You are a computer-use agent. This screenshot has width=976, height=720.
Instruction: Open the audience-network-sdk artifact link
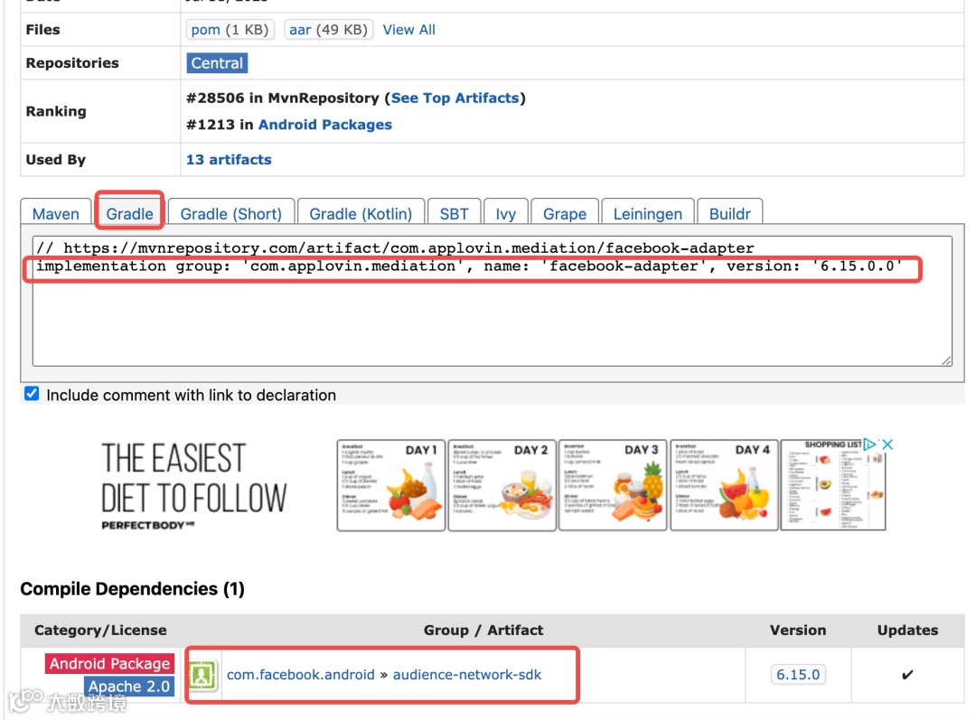click(x=467, y=675)
